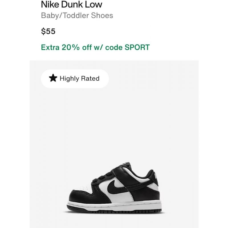This screenshot has height=228, width=228.
Task: Click the Baby/Toddler Shoes subtitle
Action: pyautogui.click(x=77, y=15)
